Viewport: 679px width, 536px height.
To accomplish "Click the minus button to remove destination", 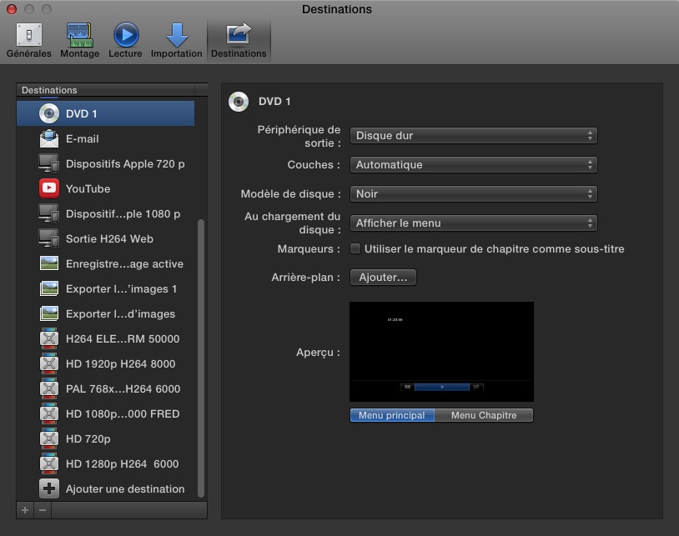I will tap(41, 511).
